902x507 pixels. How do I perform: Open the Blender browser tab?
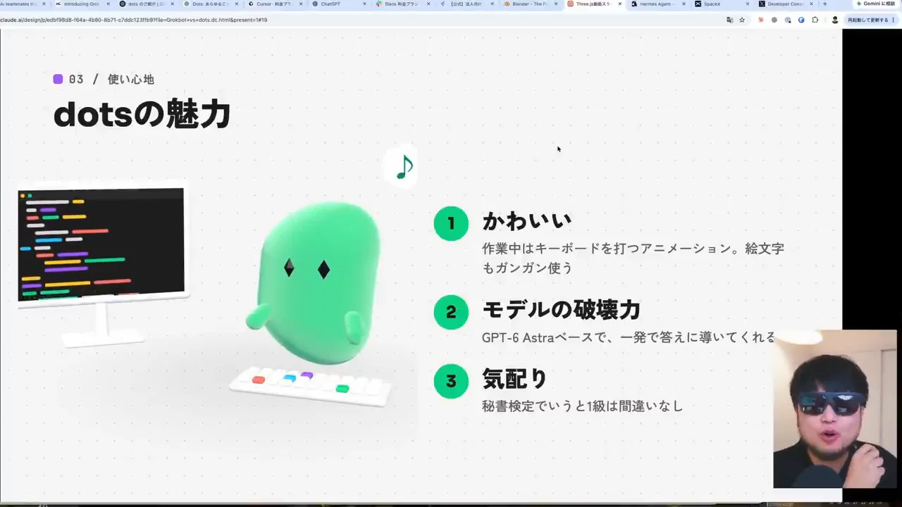click(x=531, y=4)
